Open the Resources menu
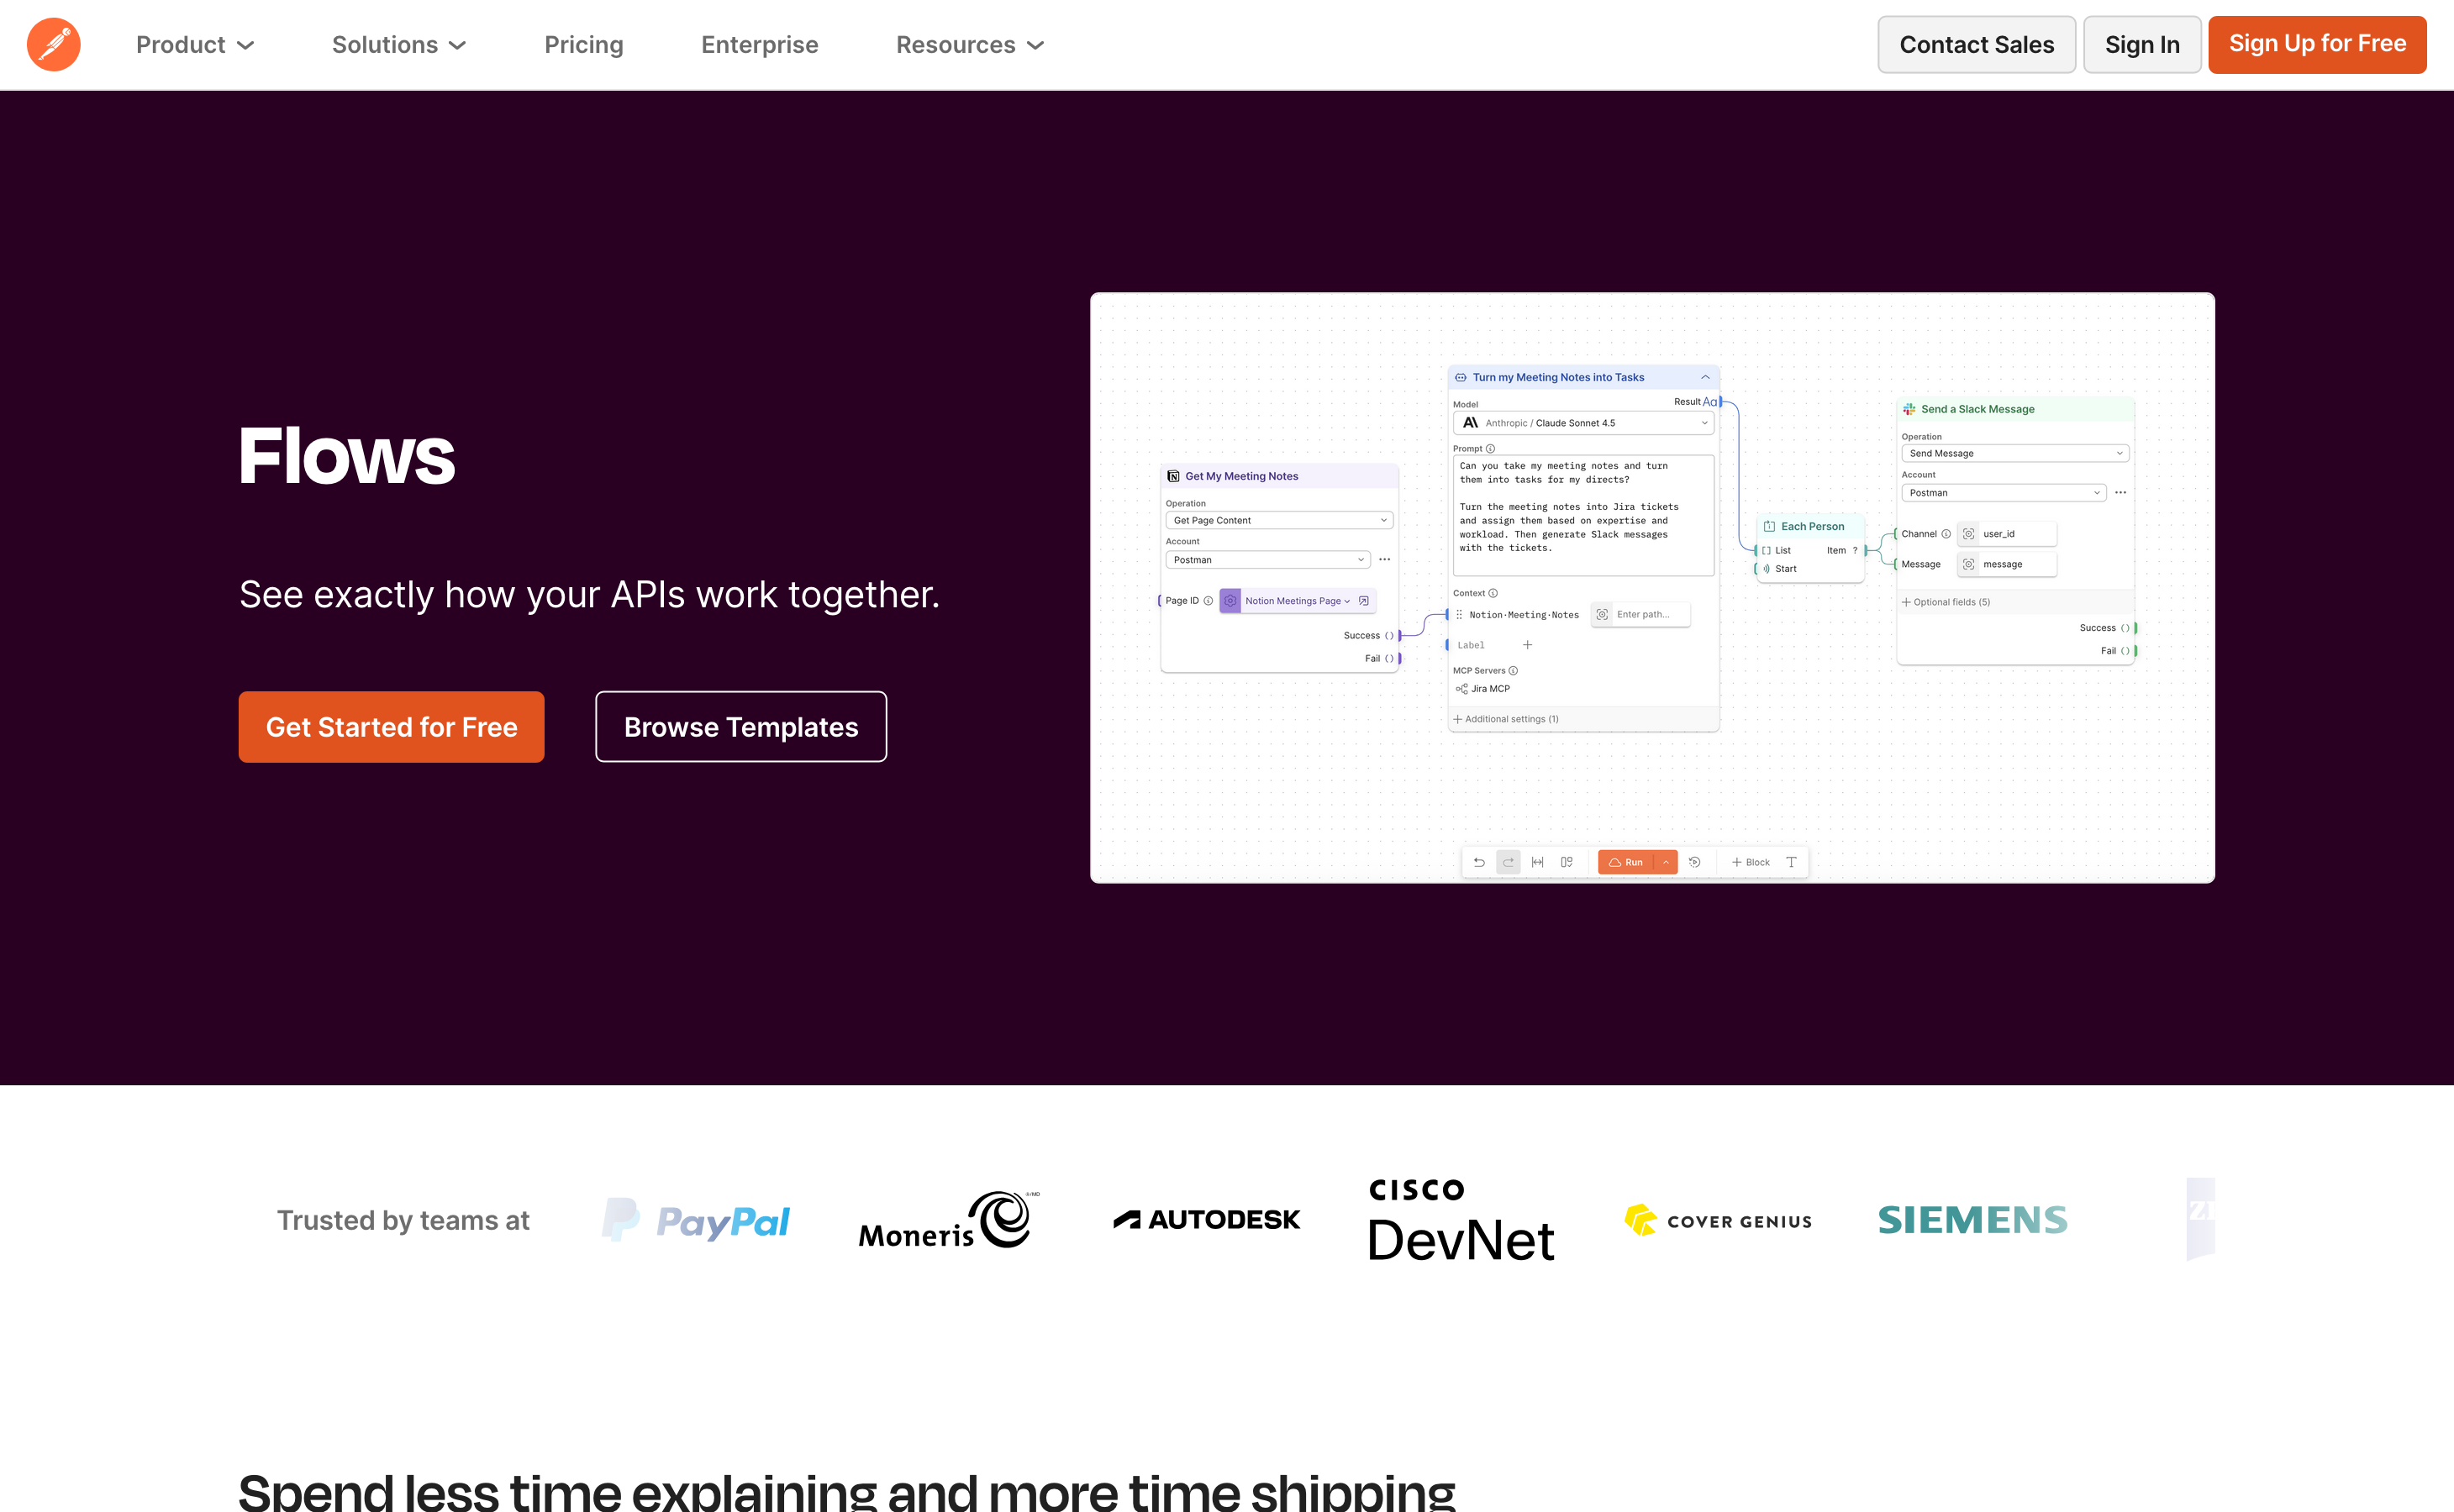The image size is (2454, 1512). (x=971, y=45)
